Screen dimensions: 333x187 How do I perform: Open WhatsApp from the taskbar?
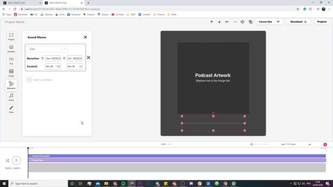(234, 183)
